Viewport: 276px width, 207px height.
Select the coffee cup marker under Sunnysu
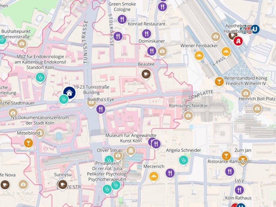tap(62, 184)
